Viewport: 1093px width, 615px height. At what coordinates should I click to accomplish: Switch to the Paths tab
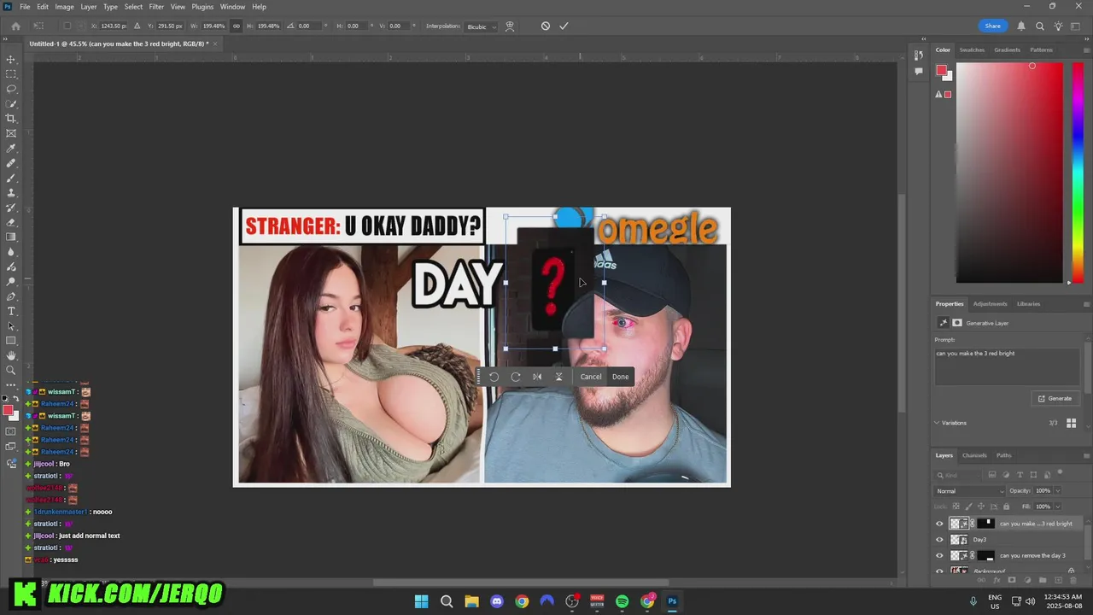[1004, 455]
